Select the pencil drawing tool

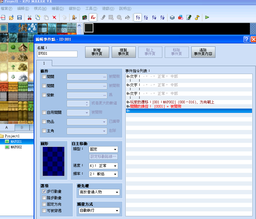pos(103,17)
